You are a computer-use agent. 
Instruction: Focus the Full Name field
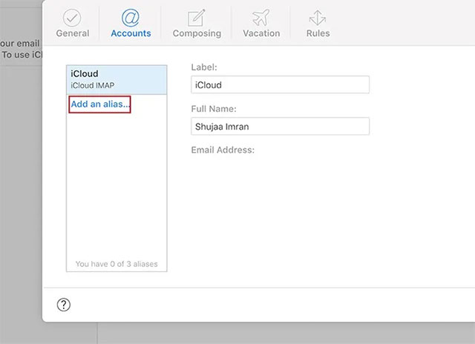click(x=281, y=126)
